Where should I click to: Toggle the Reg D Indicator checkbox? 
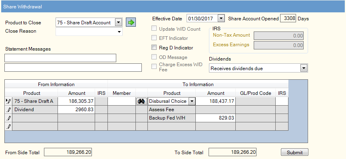point(154,47)
